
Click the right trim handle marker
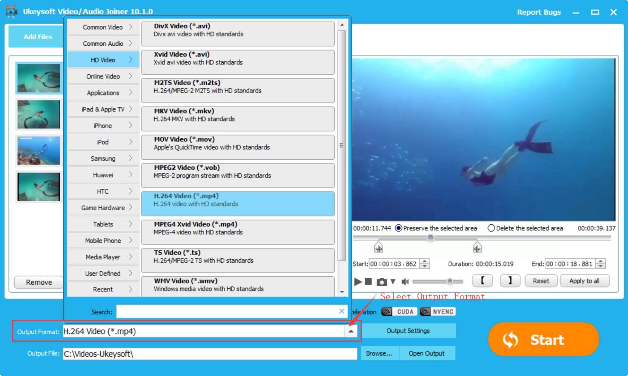point(477,248)
